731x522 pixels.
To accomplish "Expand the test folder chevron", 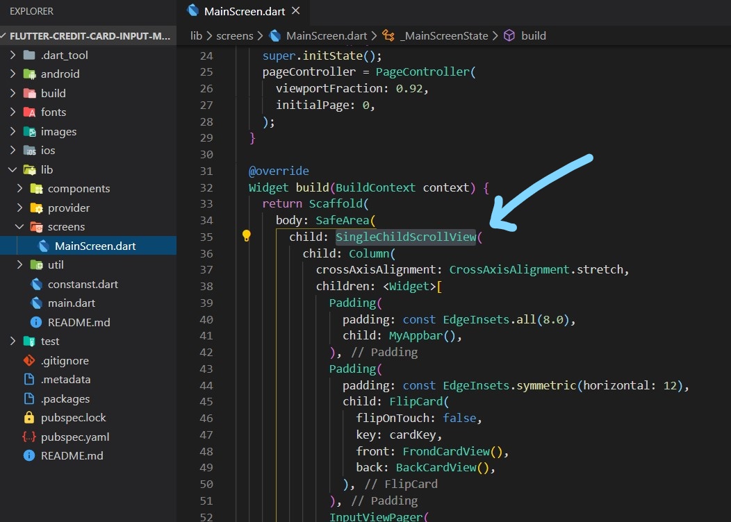I will [x=13, y=341].
